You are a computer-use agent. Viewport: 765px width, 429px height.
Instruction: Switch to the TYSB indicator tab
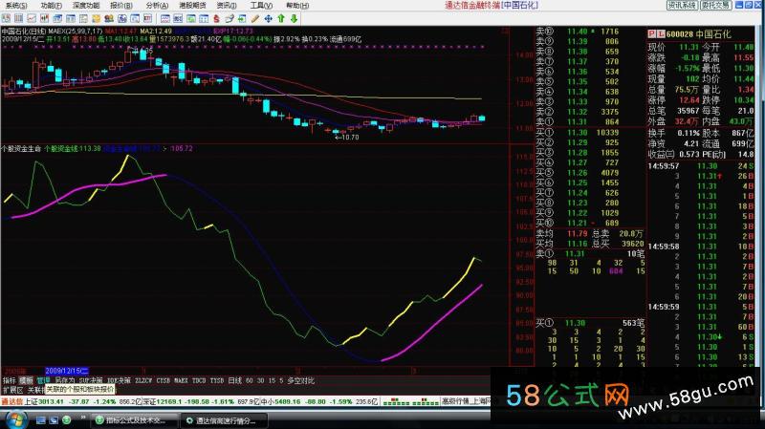[x=217, y=380]
